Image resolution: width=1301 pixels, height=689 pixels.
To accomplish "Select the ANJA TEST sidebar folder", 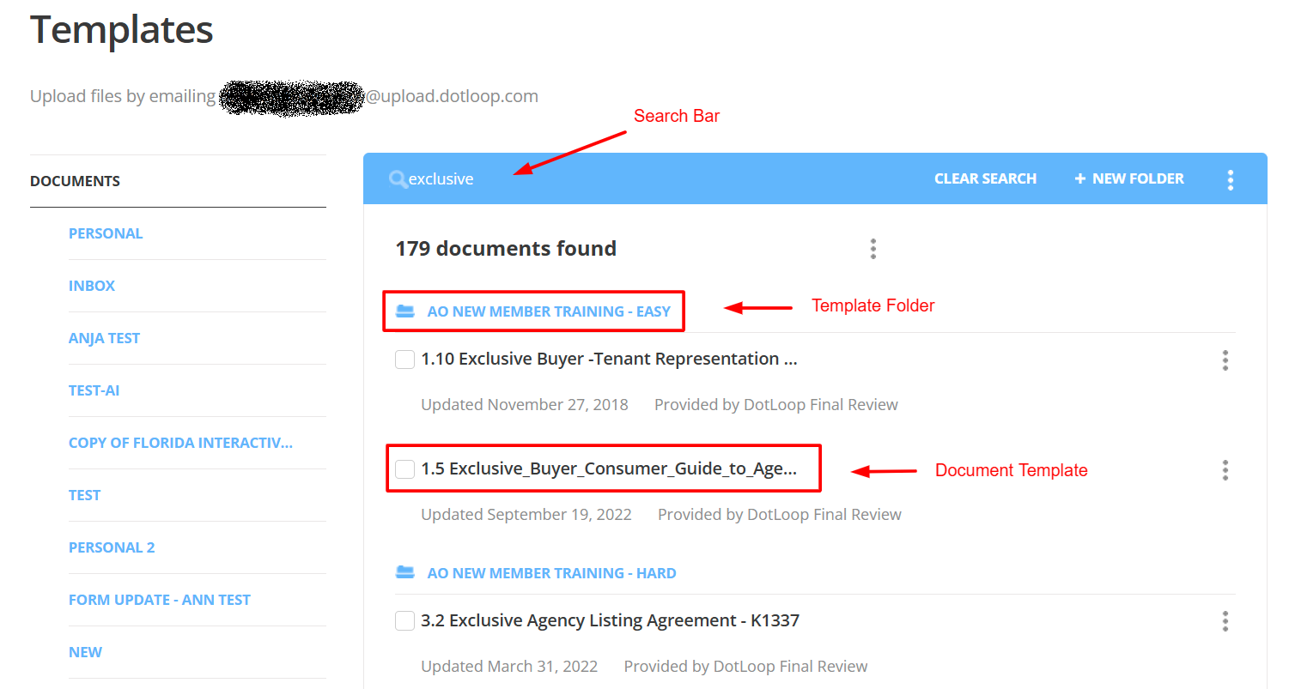I will click(104, 337).
